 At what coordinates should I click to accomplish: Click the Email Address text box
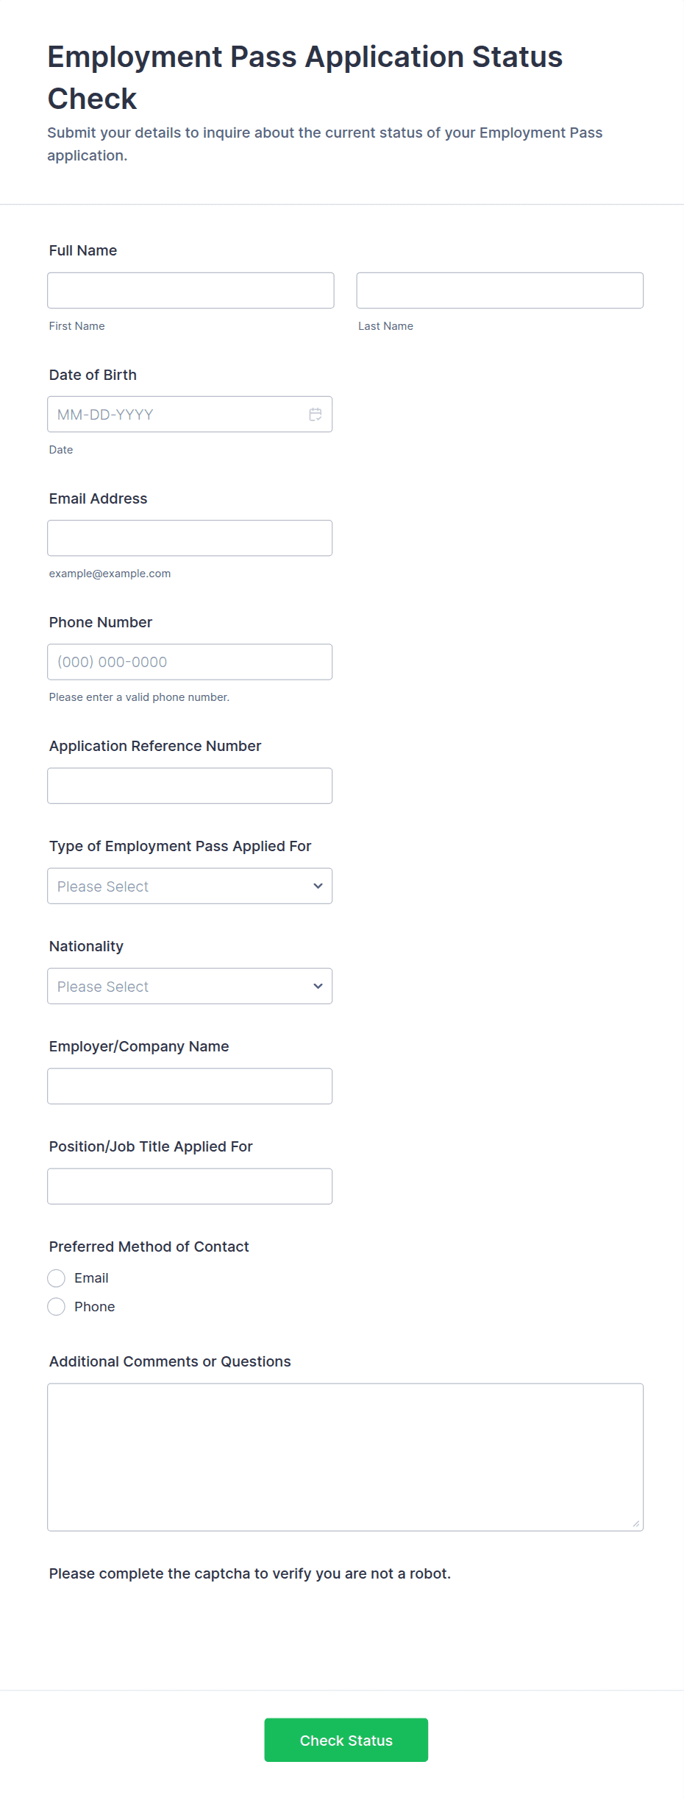[190, 538]
